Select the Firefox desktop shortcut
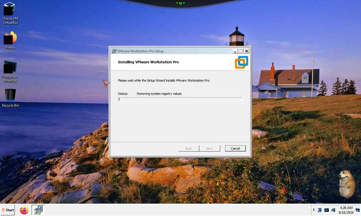Image resolution: width=361 pixels, height=216 pixels. coord(10,40)
